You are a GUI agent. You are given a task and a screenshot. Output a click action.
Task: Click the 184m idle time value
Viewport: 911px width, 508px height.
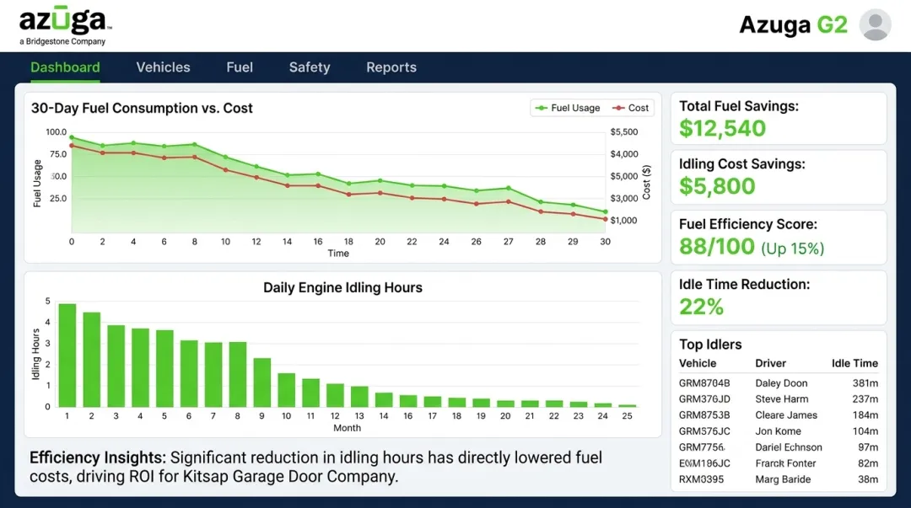pos(865,415)
